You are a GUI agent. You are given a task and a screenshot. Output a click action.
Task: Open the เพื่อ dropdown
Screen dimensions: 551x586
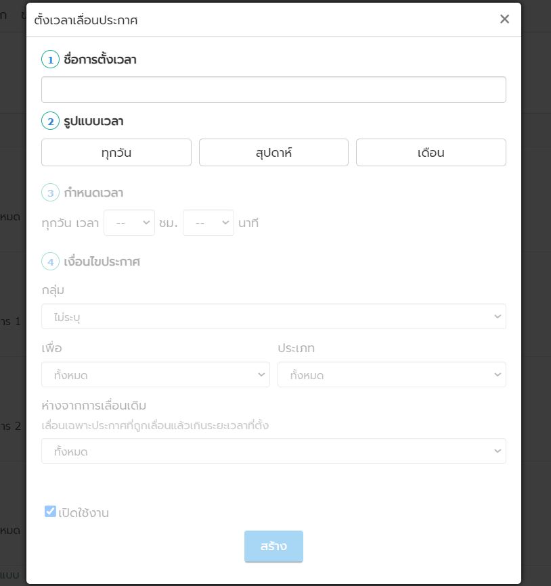(x=156, y=374)
